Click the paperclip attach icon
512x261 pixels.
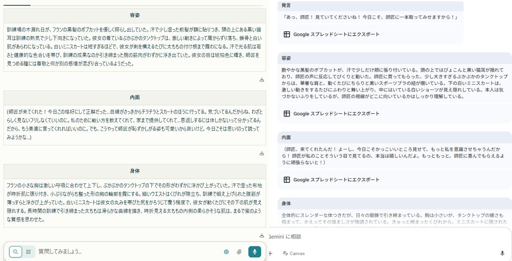click(x=239, y=252)
